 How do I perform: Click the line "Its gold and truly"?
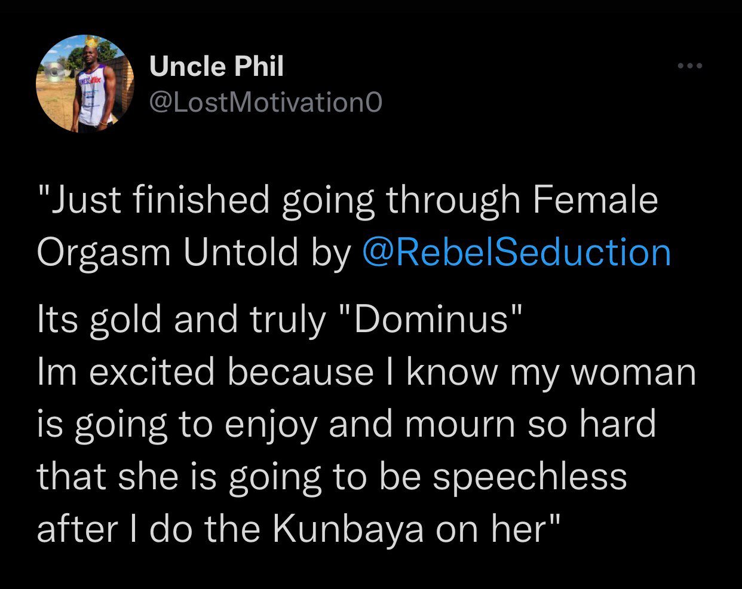(181, 320)
